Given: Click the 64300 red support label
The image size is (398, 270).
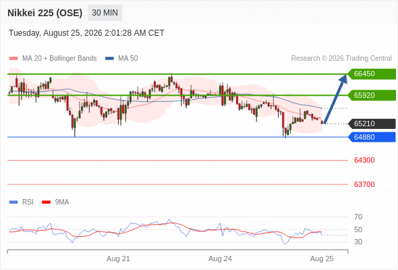Looking at the screenshot, I should click(x=364, y=160).
